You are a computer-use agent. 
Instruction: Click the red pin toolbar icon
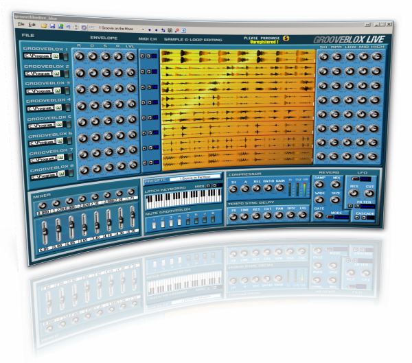177,30
